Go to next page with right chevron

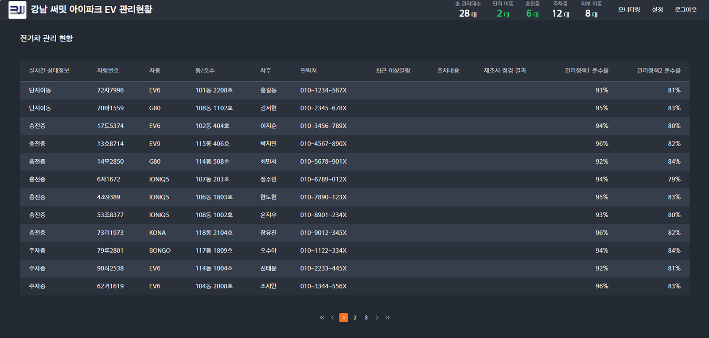coord(377,318)
